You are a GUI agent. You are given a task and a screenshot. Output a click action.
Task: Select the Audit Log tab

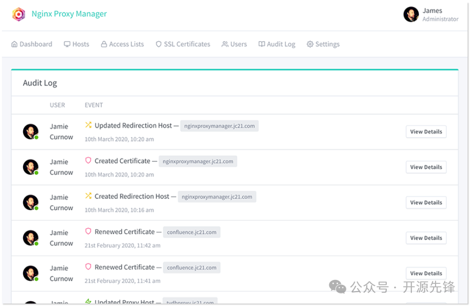coord(277,44)
